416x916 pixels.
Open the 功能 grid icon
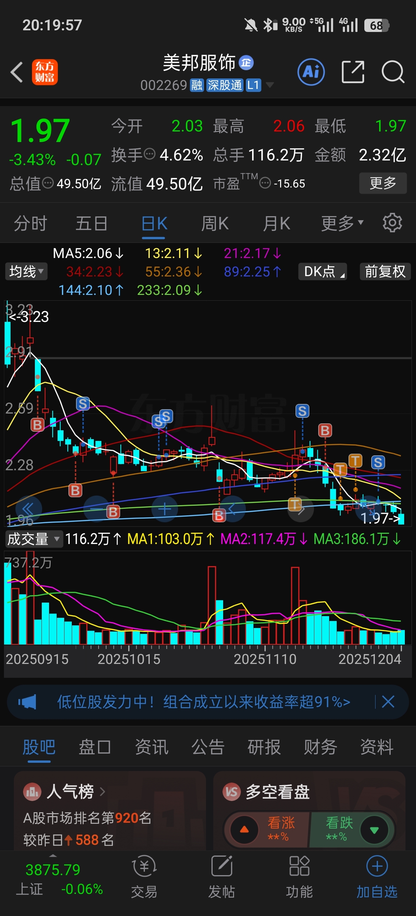pyautogui.click(x=299, y=866)
